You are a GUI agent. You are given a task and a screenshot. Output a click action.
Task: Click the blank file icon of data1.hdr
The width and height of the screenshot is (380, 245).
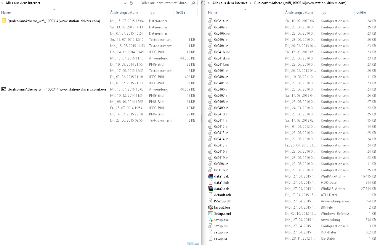click(211, 183)
